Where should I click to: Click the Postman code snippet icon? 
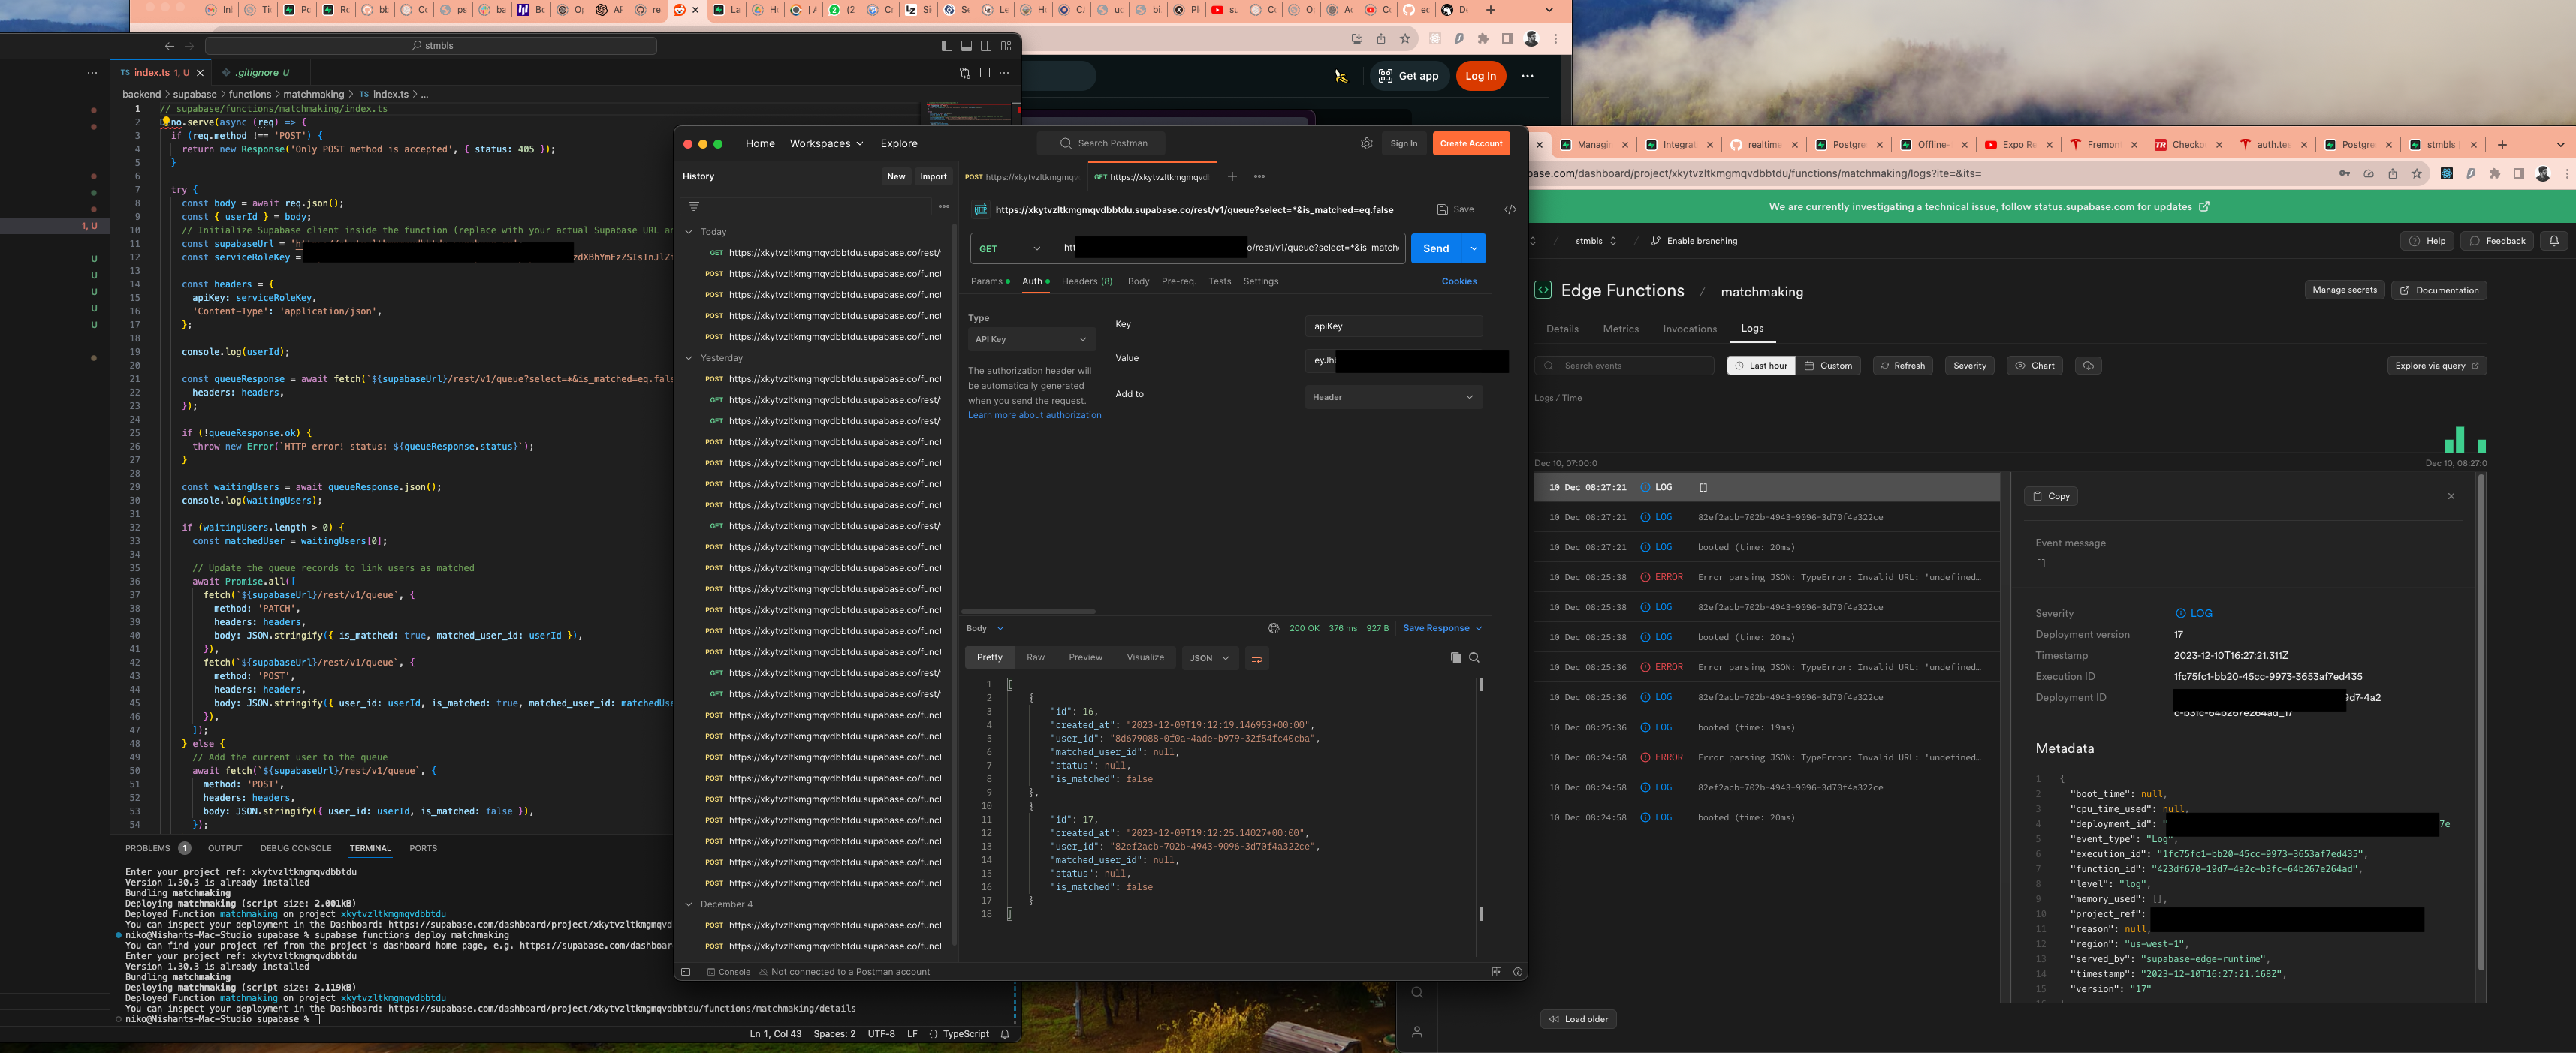point(1510,210)
